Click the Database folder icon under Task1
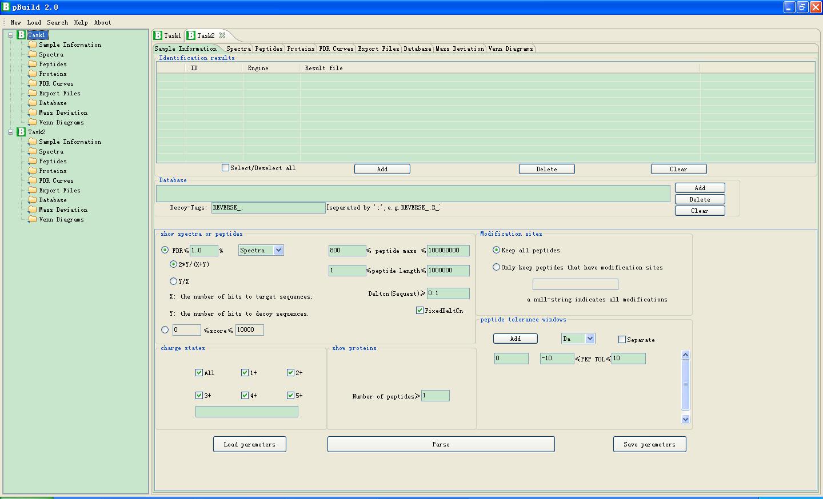The height and width of the screenshot is (499, 823). pyautogui.click(x=33, y=103)
